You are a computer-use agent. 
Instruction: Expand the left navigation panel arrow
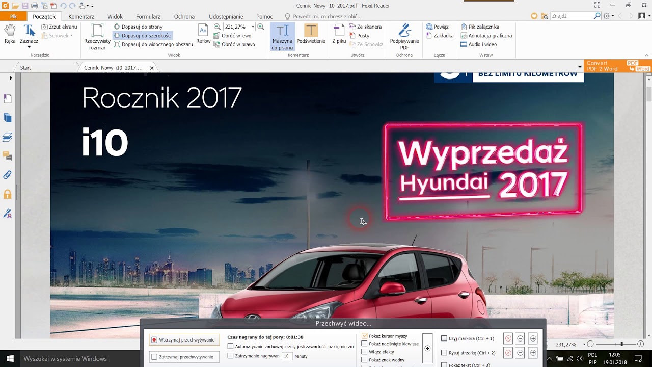(11, 78)
